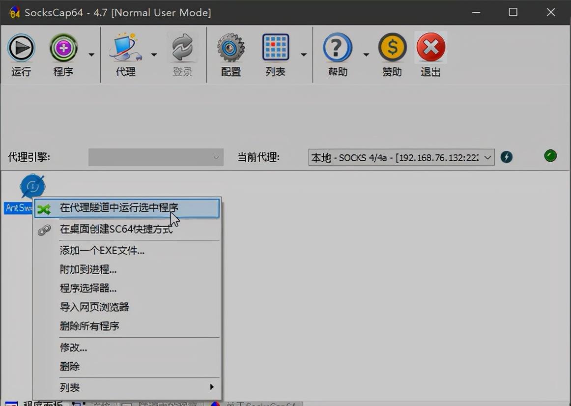Screen dimensions: 571x406
Task: Expand the List (列表) dropdown arrow
Action: (303, 55)
